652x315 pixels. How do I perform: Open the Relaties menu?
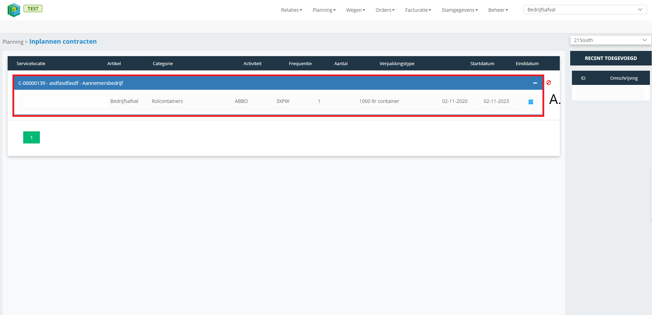292,10
